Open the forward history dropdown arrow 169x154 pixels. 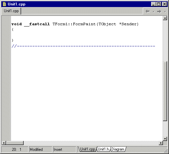click(x=165, y=12)
